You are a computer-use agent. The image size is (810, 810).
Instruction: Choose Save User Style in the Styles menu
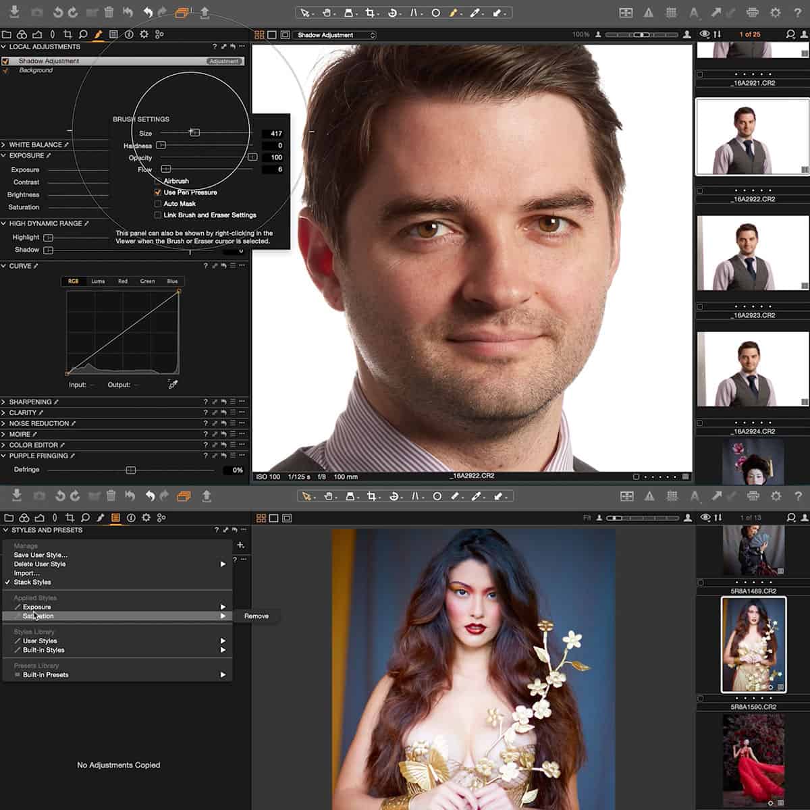click(x=40, y=554)
